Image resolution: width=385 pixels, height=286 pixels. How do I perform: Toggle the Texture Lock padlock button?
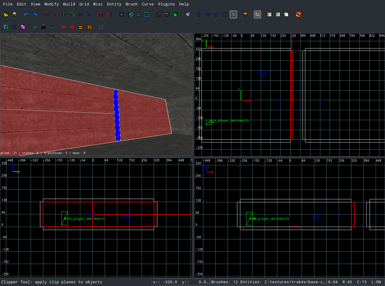(257, 14)
